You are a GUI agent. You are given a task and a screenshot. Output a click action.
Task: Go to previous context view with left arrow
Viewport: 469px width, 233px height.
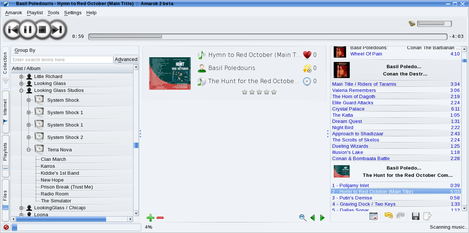[313, 218]
